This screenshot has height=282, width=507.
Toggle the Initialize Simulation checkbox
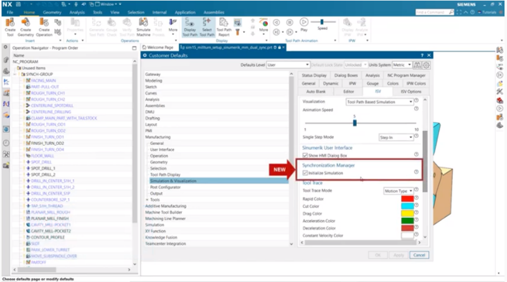click(x=305, y=173)
